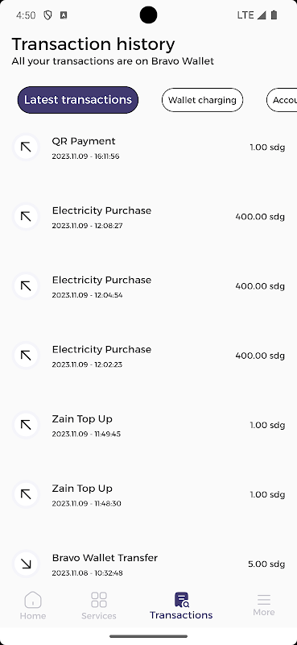Open the QR Payment transaction details
Viewport: 297px width, 645px height.
[148, 148]
